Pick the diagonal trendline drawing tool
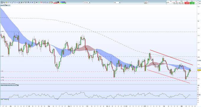The height and width of the screenshot is (107, 201). point(13,2)
